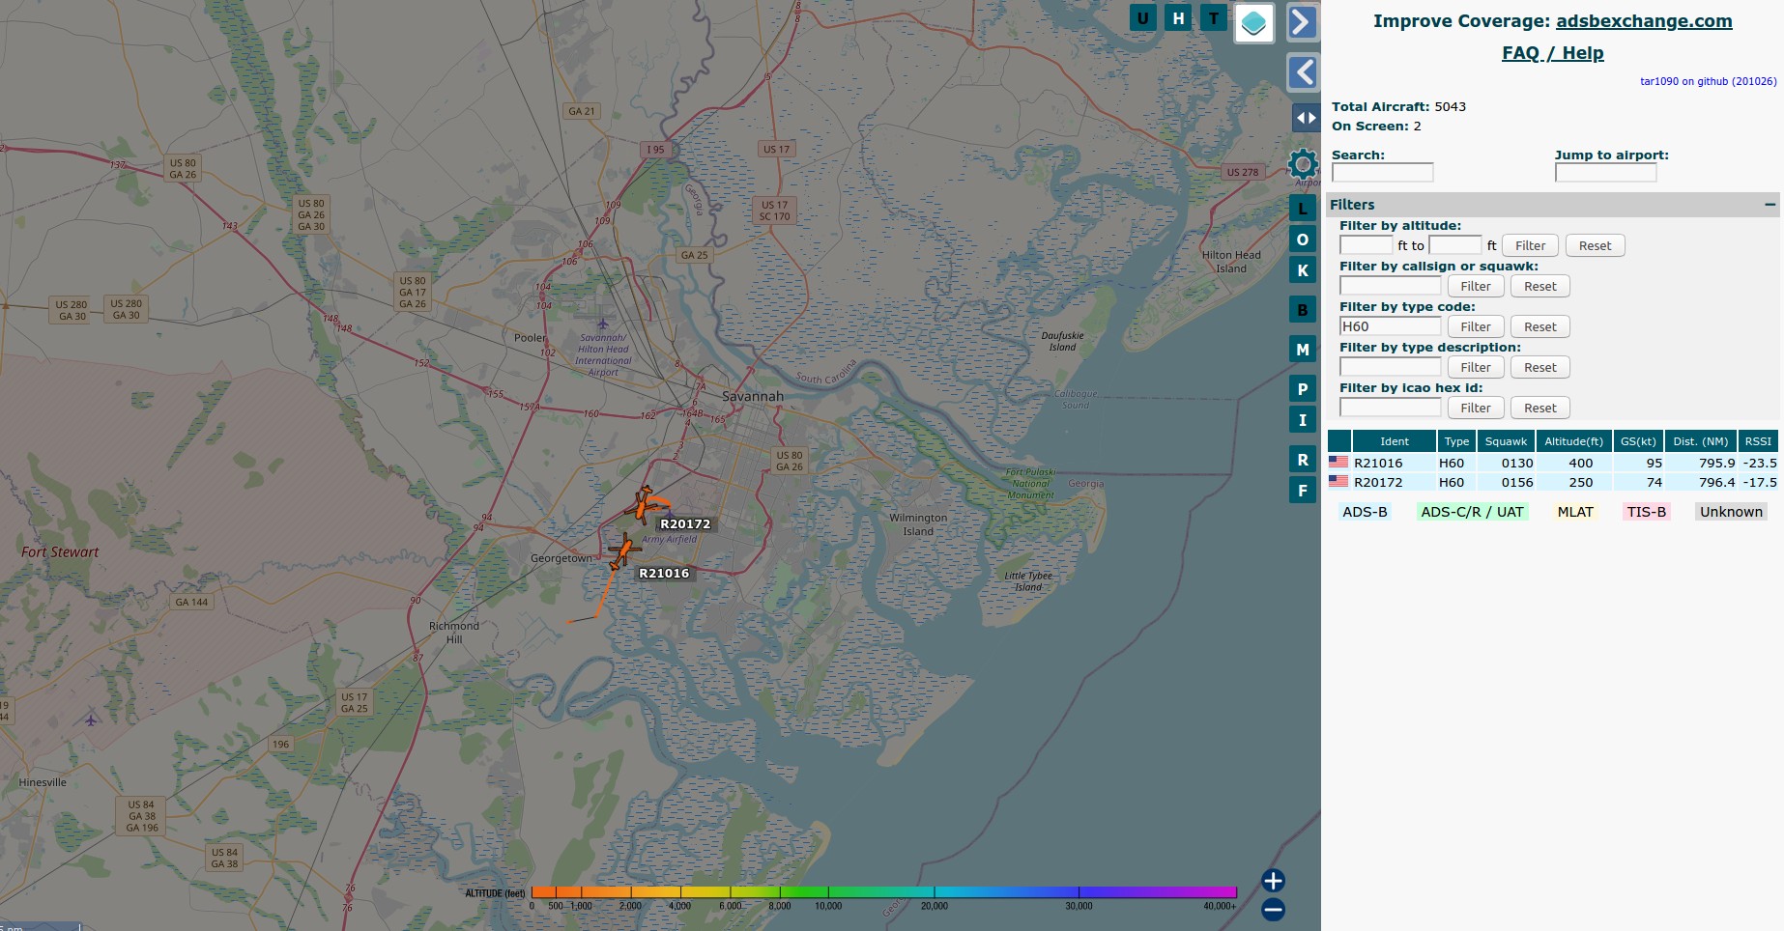Sort table by Altitude(ft) column
This screenshot has height=931, width=1784.
[1573, 441]
